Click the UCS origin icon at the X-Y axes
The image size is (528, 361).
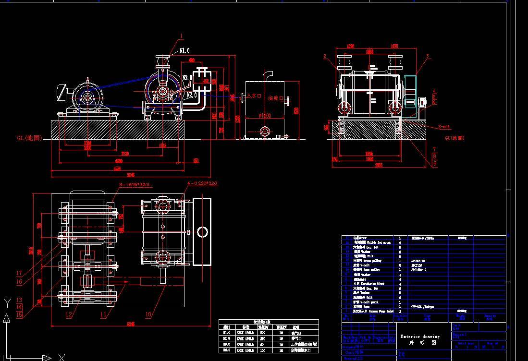click(x=7, y=357)
